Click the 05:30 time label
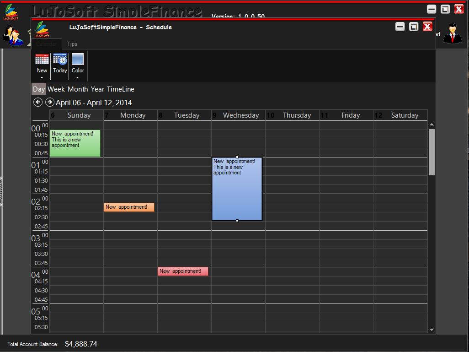Screen dimensions: 469x352 (41, 327)
